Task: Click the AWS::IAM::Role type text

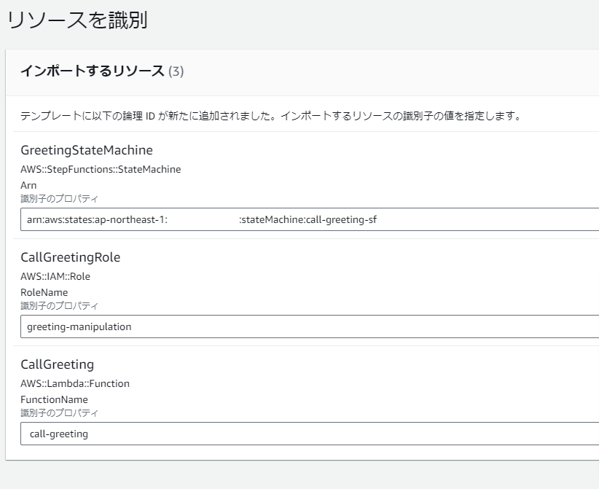Action: 55,276
